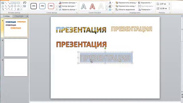Open the Стили фигур dialog launcher

point(77,13)
